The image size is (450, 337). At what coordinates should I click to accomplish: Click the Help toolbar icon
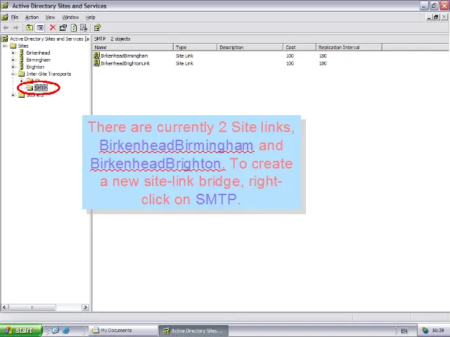coord(97,28)
